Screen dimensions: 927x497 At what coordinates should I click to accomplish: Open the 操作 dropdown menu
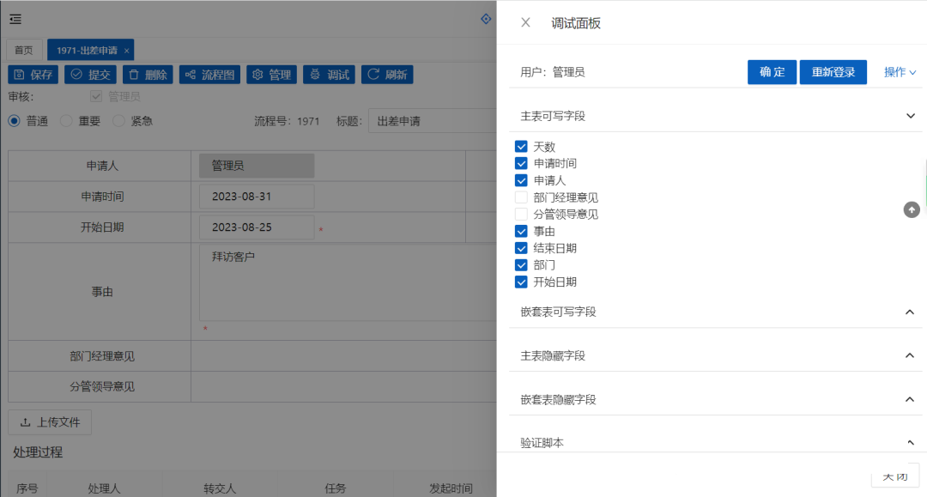[900, 72]
